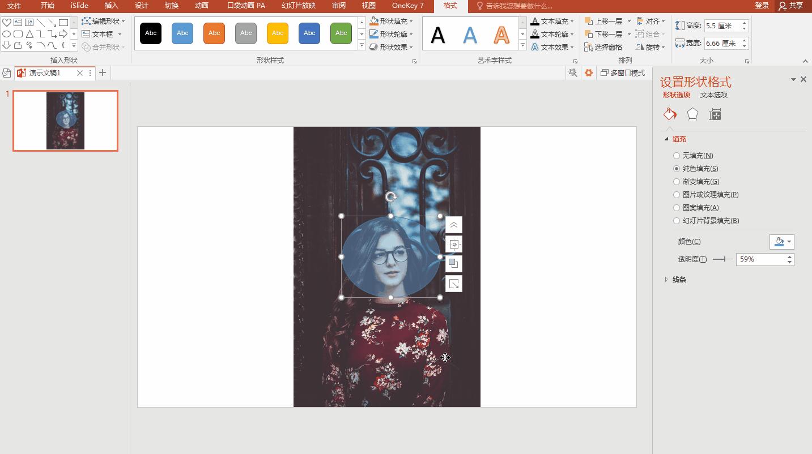Select 渐变填充 (Gradient fill) radio button
This screenshot has width=812, height=454.
677,182
